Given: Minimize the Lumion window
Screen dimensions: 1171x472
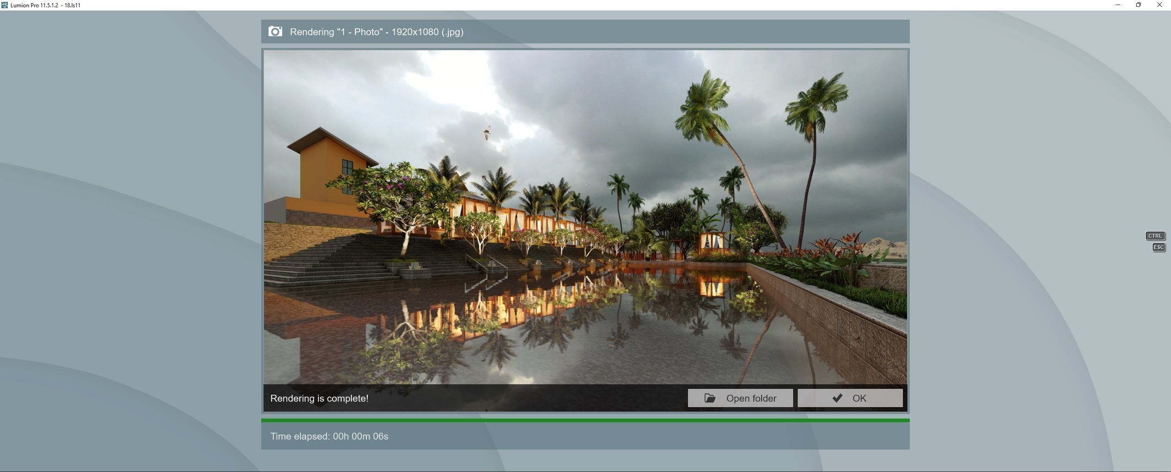Looking at the screenshot, I should pos(1118,5).
